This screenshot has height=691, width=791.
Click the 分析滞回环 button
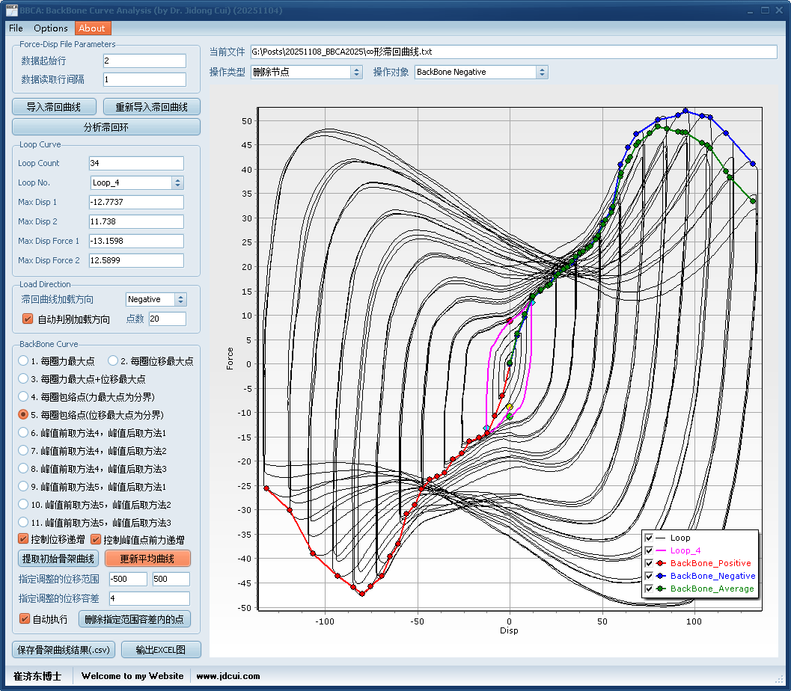(106, 127)
